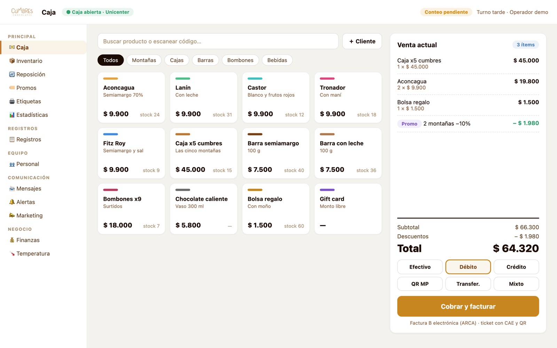Click the Reposición refresh icon
Screen dimensions: 557x348
[12, 74]
